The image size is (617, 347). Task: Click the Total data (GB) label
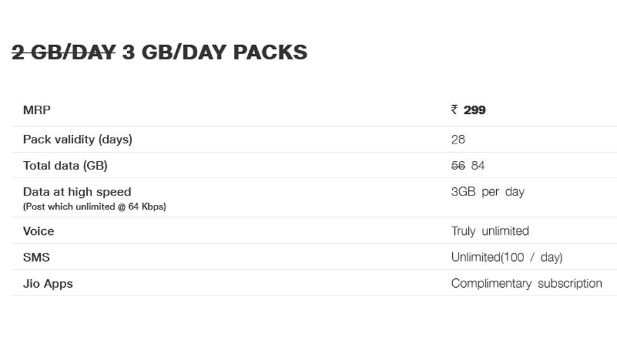click(x=66, y=166)
